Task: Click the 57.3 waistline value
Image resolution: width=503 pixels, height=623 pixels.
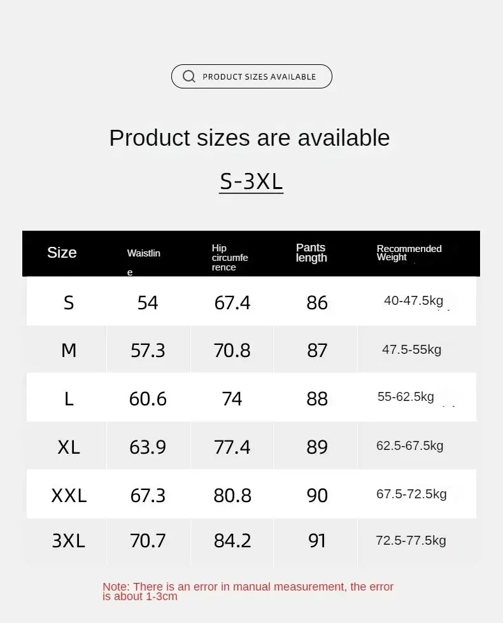Action: pyautogui.click(x=148, y=351)
